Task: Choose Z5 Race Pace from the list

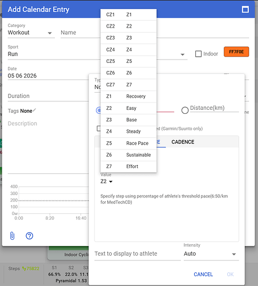Action: (128, 143)
